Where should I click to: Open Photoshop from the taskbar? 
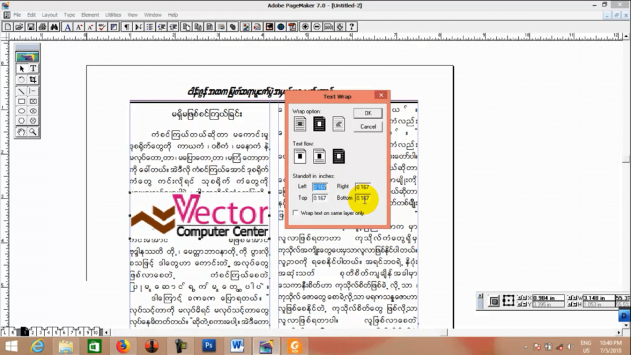coord(208,346)
